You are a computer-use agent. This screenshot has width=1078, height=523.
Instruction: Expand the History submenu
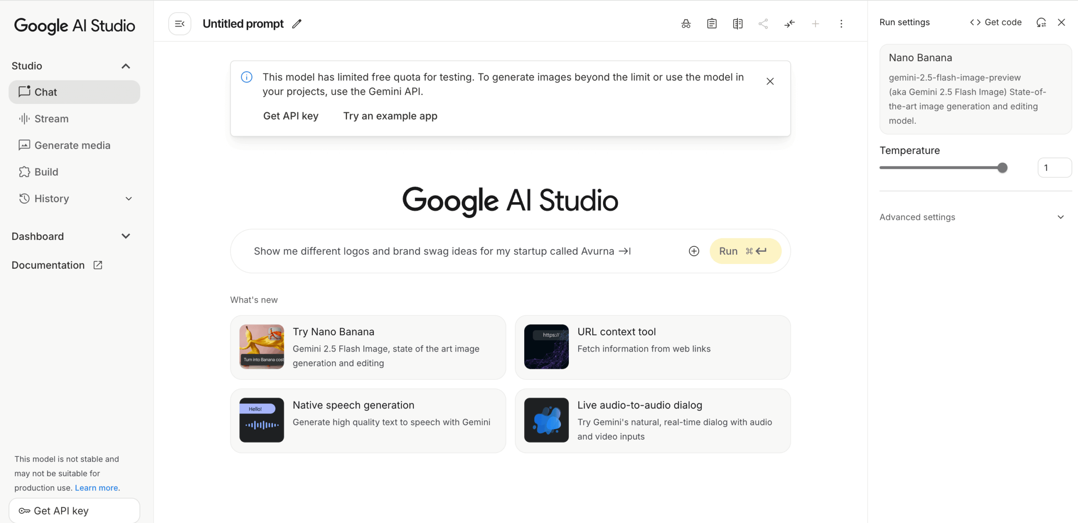[128, 199]
